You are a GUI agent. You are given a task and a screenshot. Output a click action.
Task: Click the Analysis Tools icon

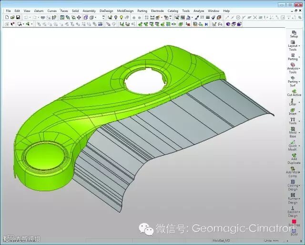[x=293, y=64]
